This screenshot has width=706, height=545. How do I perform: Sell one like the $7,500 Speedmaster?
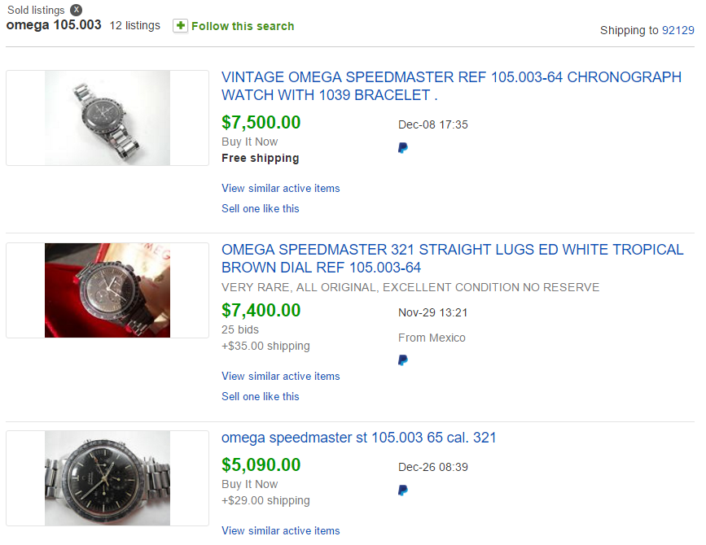(261, 208)
